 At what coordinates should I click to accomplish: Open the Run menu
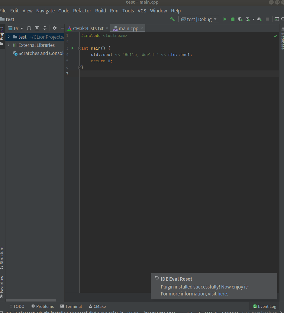(114, 11)
